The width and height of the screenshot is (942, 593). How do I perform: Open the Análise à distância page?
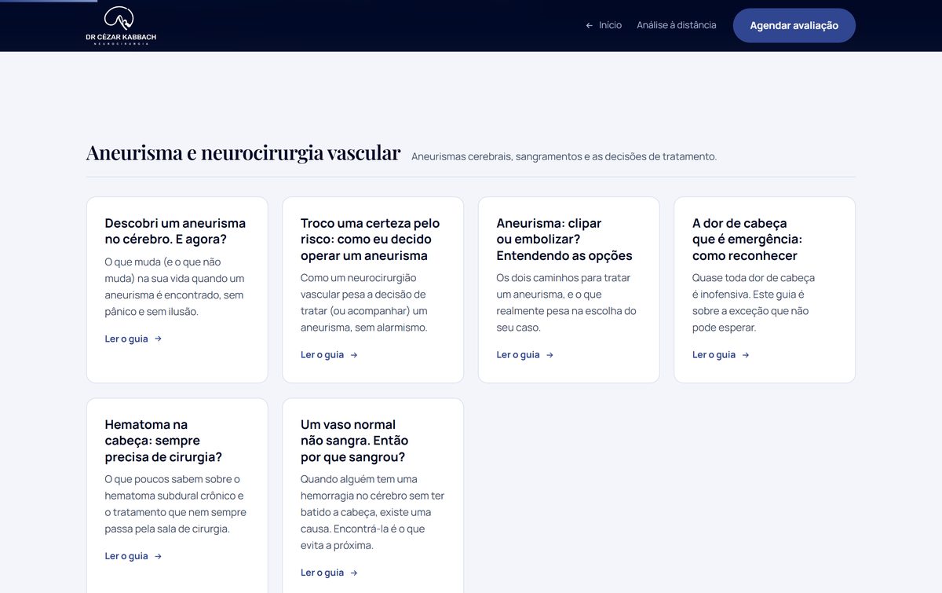[x=677, y=25]
